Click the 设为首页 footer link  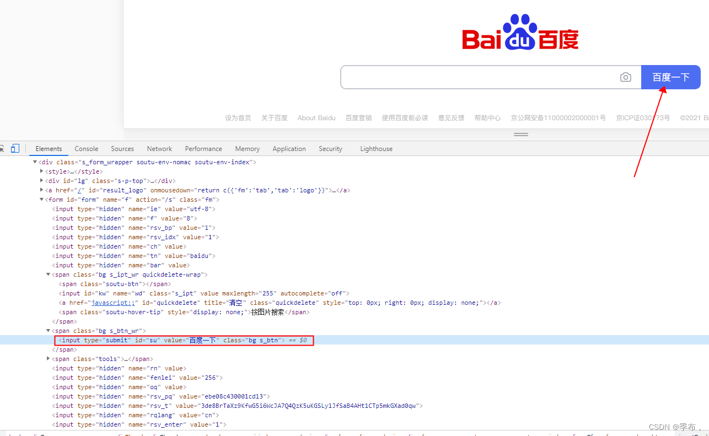click(238, 118)
